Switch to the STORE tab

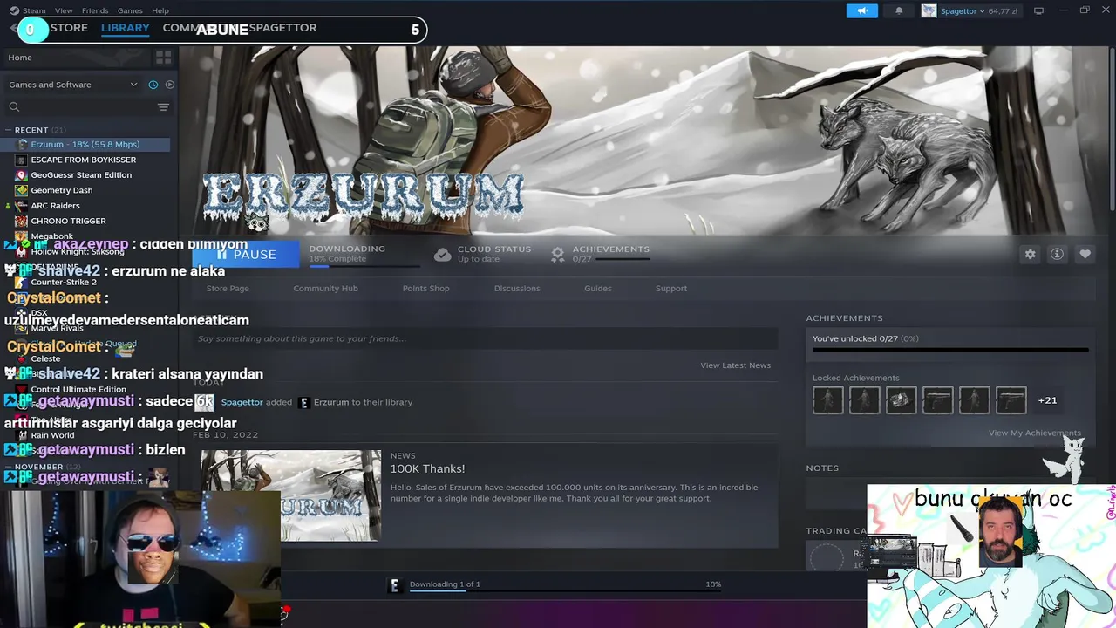click(x=69, y=28)
